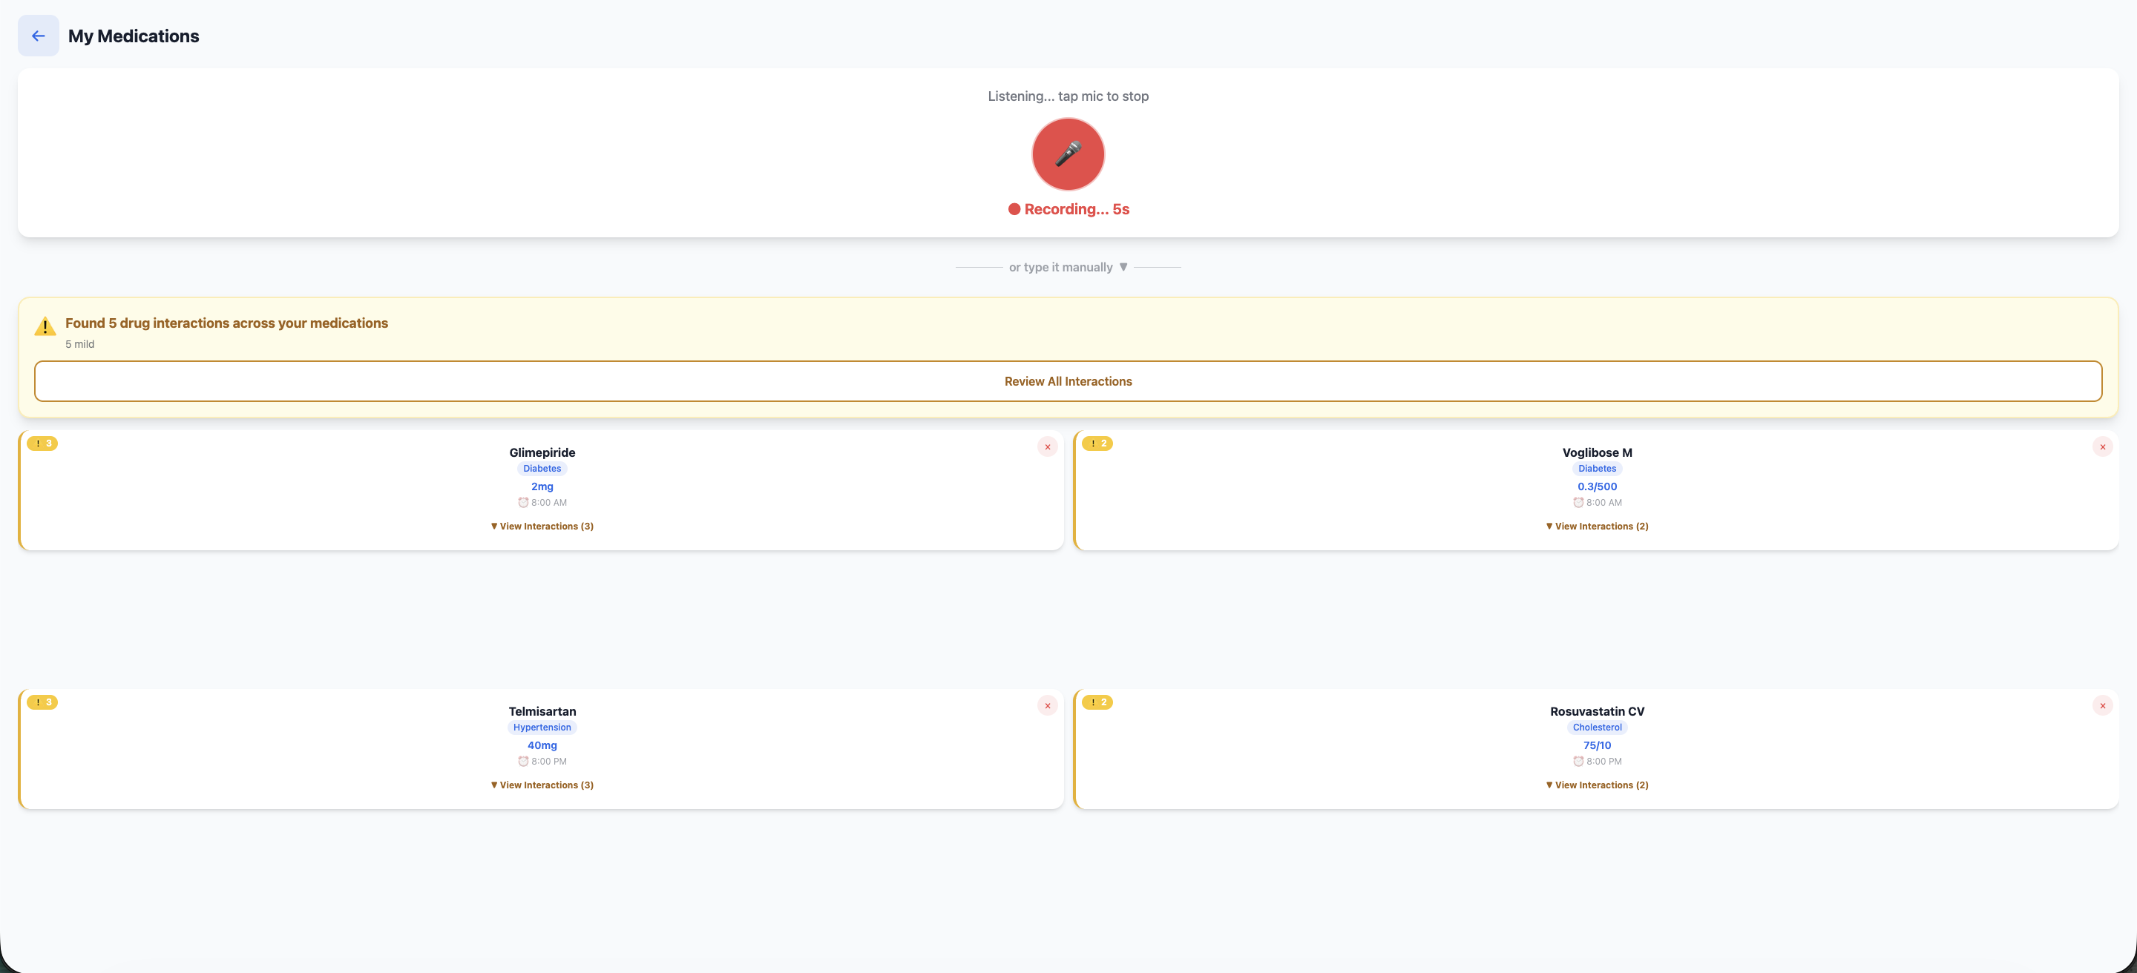Remove Voglibose M with its X icon
Image resolution: width=2137 pixels, height=973 pixels.
pyautogui.click(x=2102, y=446)
